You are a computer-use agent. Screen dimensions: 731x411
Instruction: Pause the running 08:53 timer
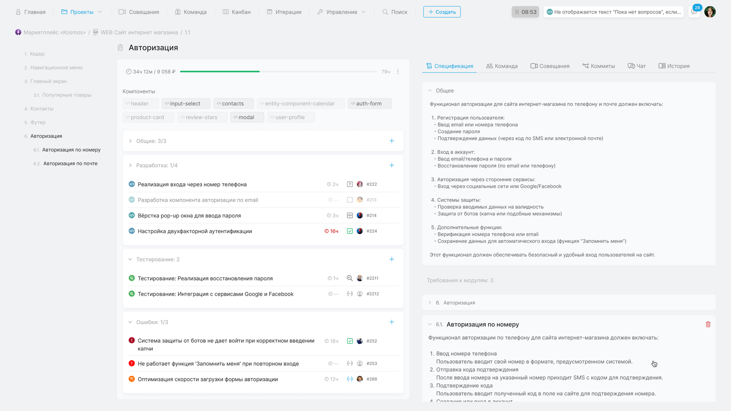[517, 12]
